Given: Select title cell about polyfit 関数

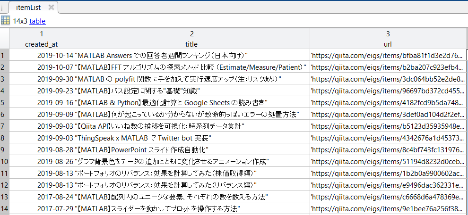Looking at the screenshot, I should click(191, 79).
